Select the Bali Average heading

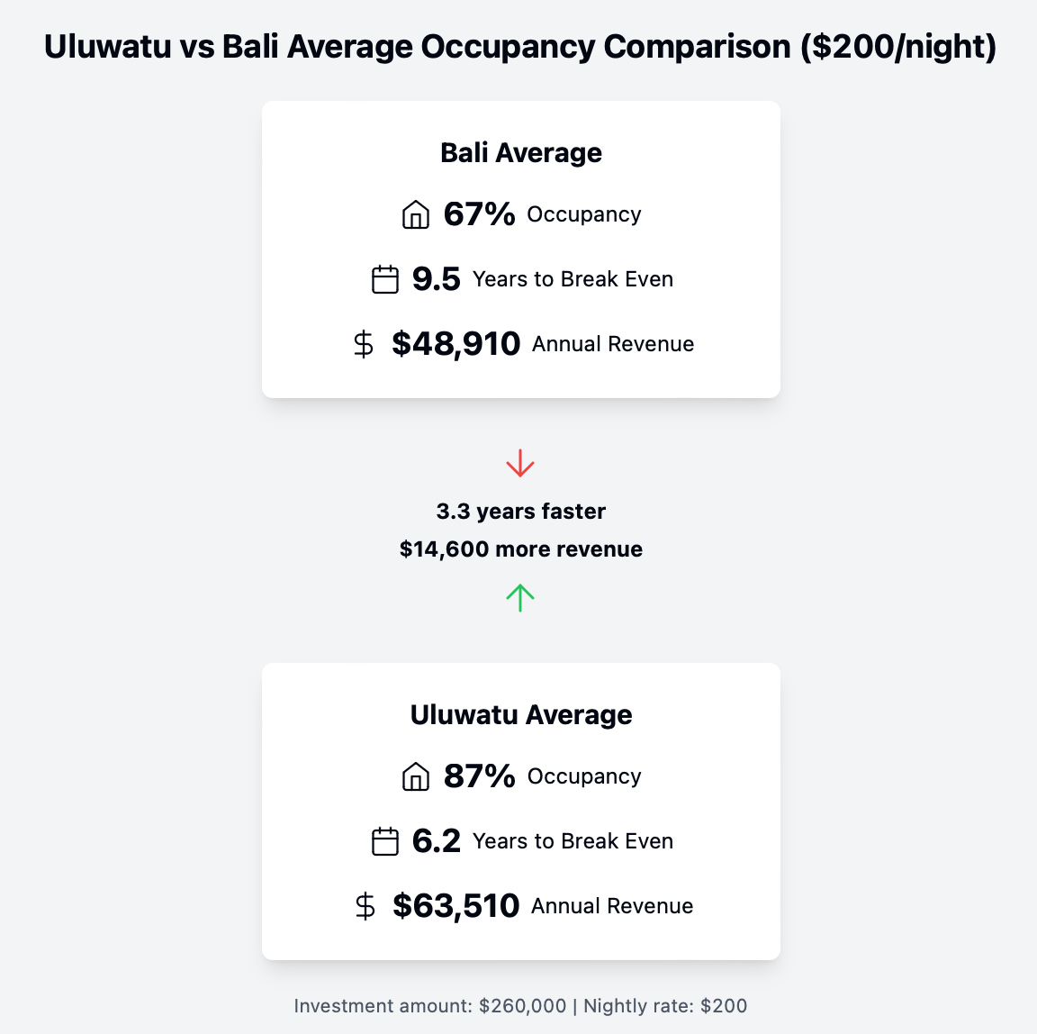pos(521,153)
